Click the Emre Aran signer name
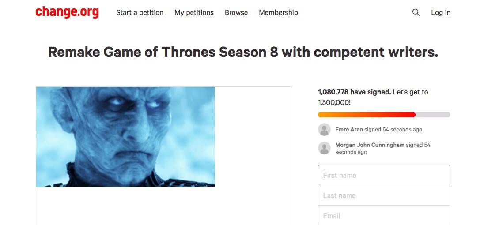The image size is (499, 225). pos(349,130)
